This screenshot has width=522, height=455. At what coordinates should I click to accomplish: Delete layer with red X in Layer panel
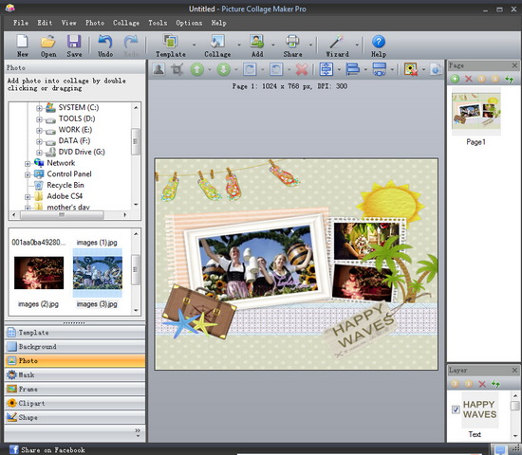point(482,384)
